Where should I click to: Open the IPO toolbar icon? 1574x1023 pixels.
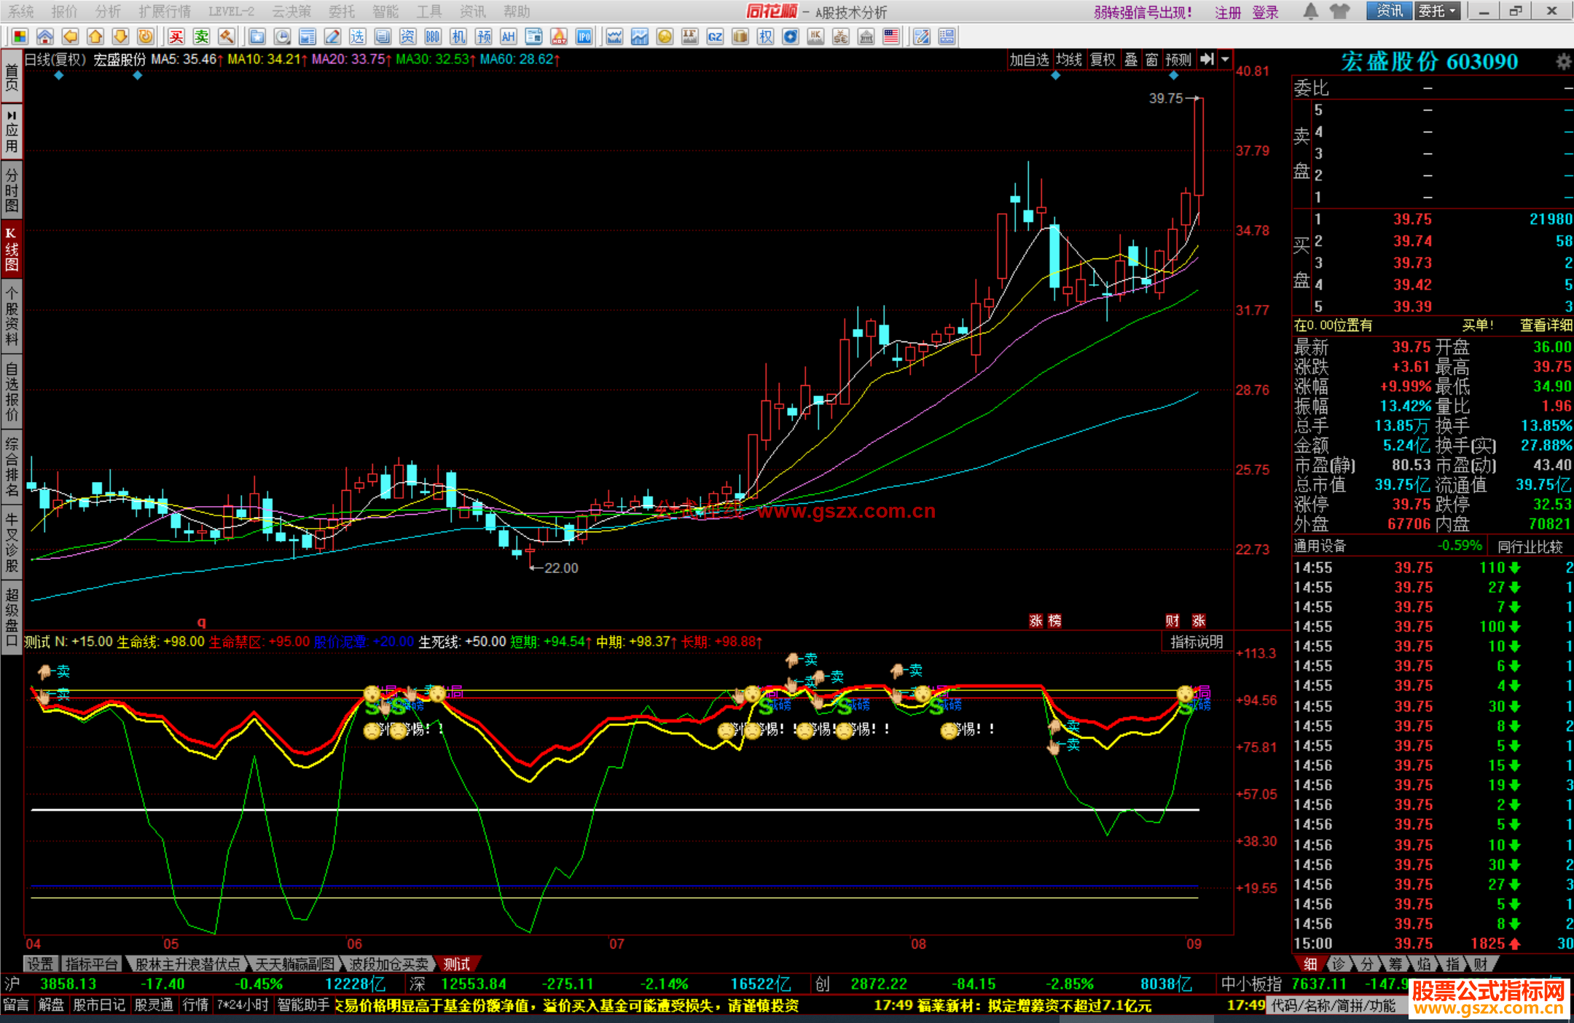[584, 36]
